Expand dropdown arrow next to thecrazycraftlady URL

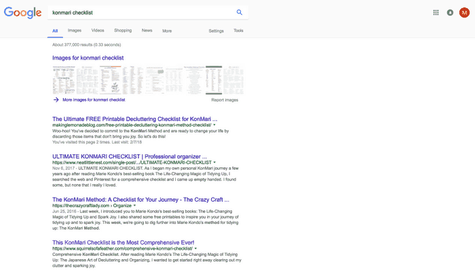tap(135, 206)
